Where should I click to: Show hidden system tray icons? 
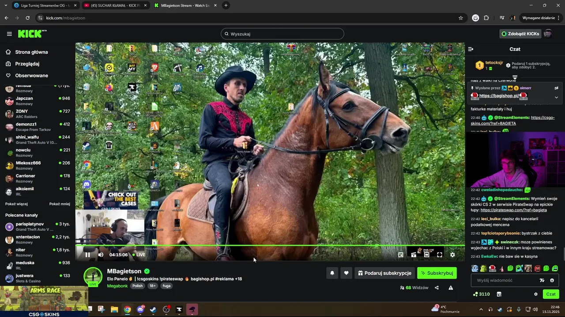coord(481,309)
